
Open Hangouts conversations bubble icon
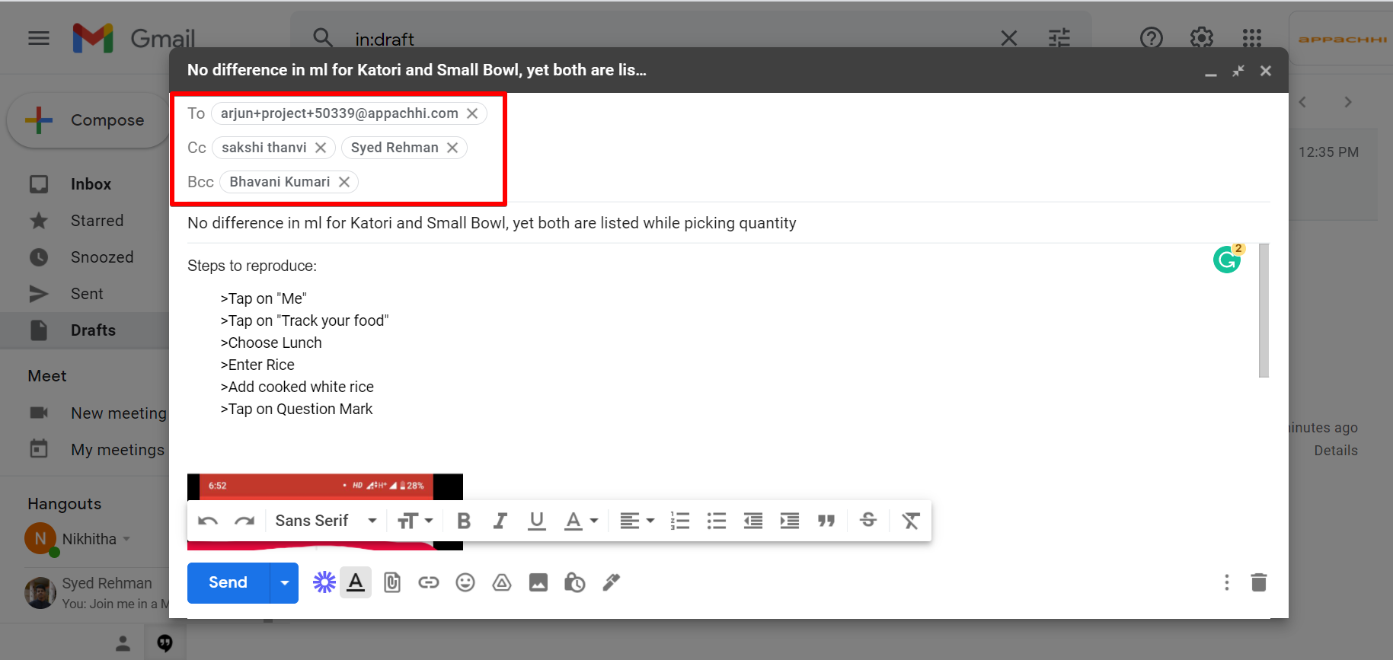pyautogui.click(x=165, y=643)
